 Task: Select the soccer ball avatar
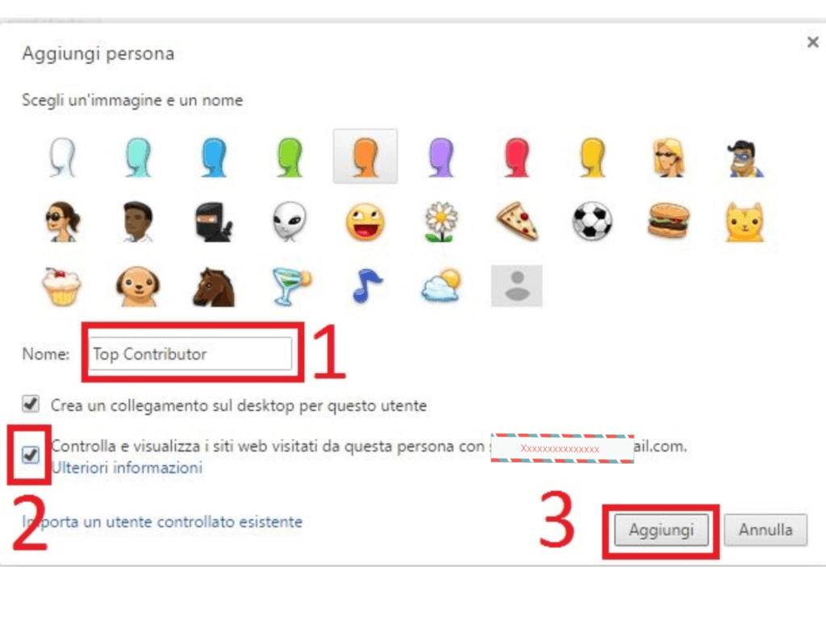pyautogui.click(x=592, y=222)
